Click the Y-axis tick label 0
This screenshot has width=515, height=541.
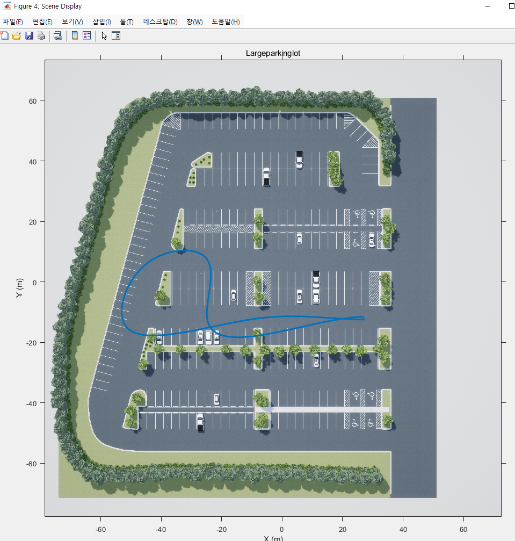tap(34, 283)
